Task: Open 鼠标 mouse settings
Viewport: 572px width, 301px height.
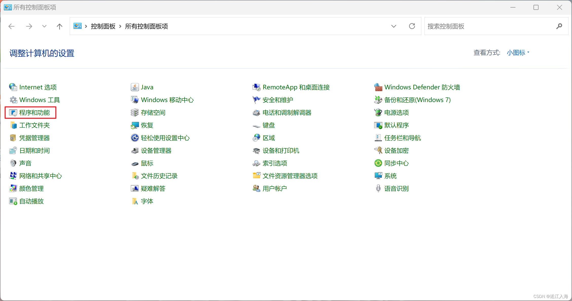Action: 147,163
